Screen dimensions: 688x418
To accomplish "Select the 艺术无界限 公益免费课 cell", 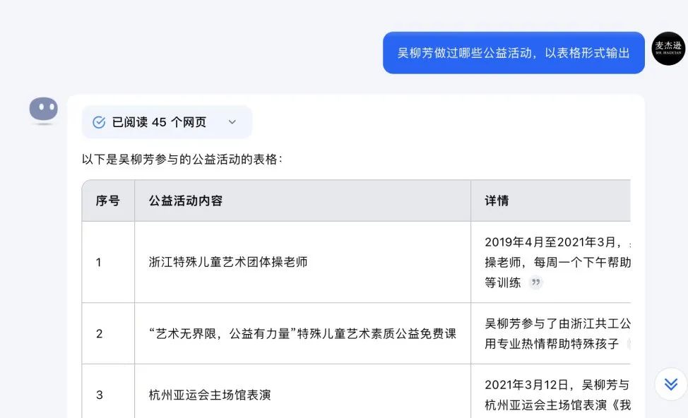I will (x=303, y=333).
